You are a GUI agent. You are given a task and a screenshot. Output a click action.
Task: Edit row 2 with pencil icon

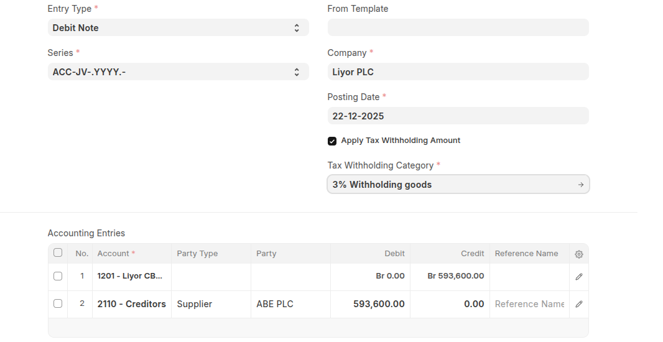579,304
